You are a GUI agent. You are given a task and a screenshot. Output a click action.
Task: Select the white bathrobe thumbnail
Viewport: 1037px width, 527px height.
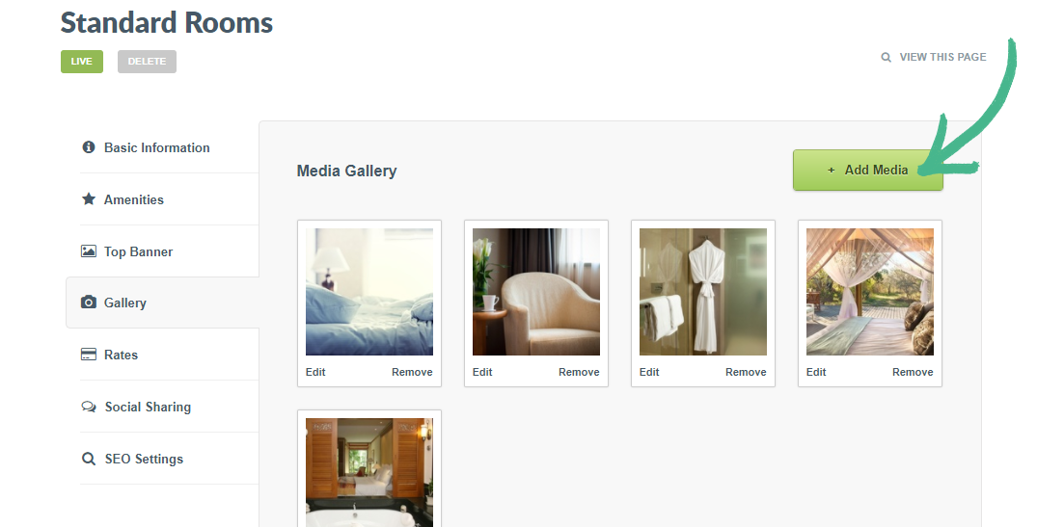703,292
